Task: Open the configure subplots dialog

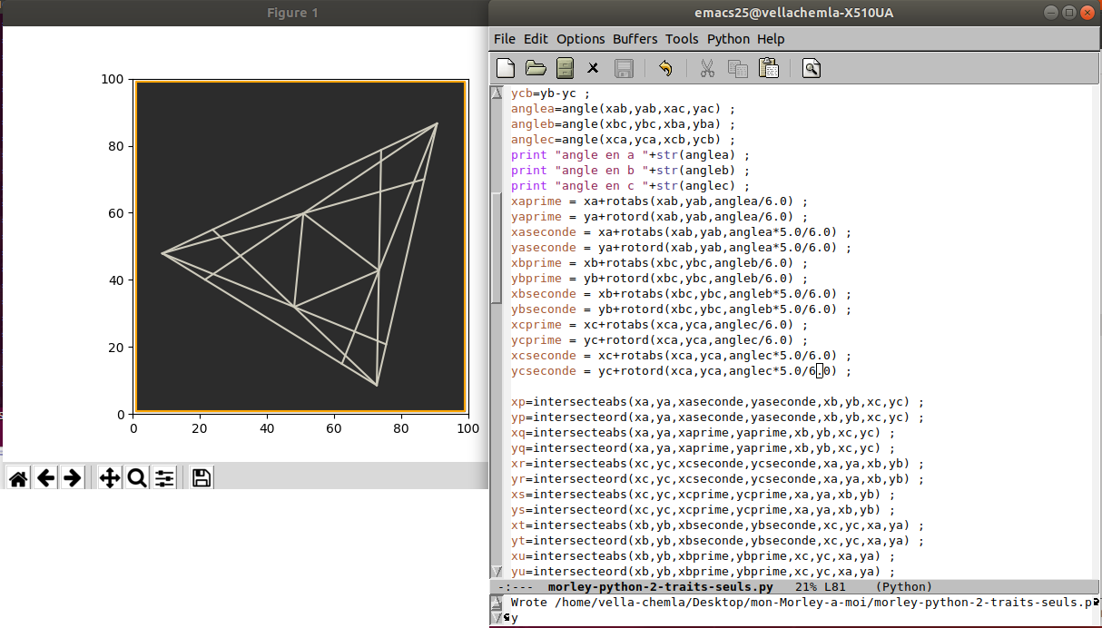Action: click(164, 477)
